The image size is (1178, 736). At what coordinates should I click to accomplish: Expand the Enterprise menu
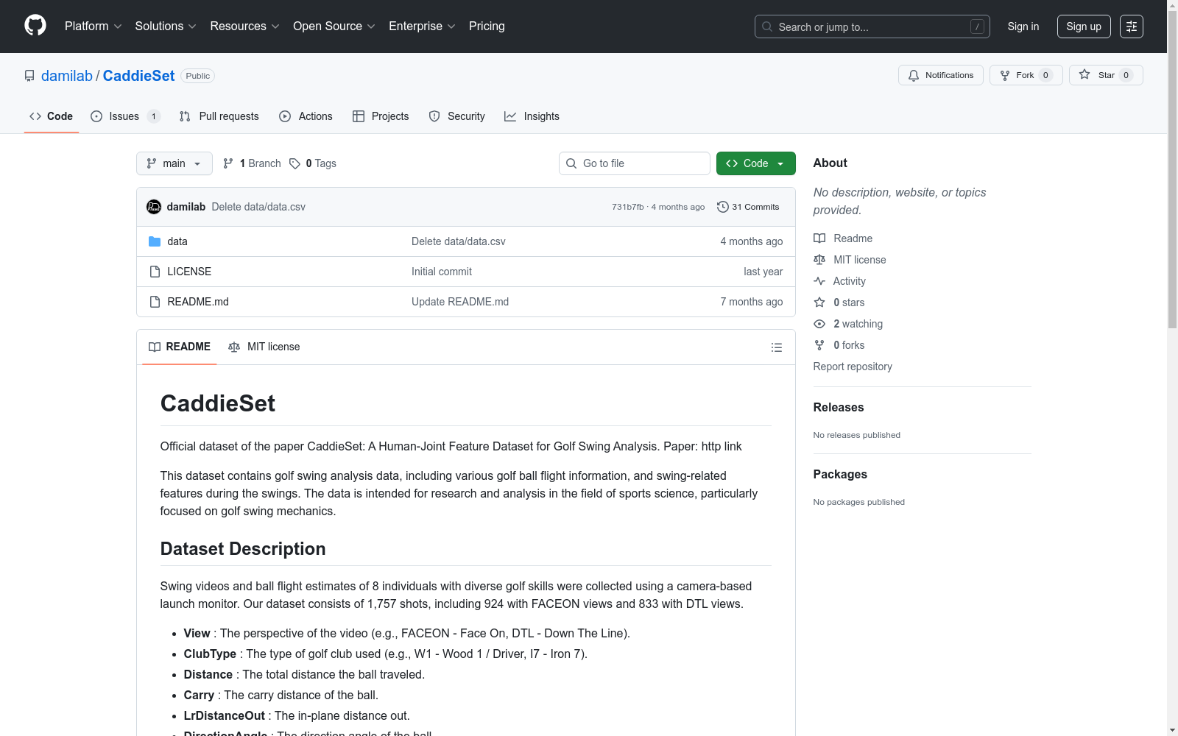[422, 26]
